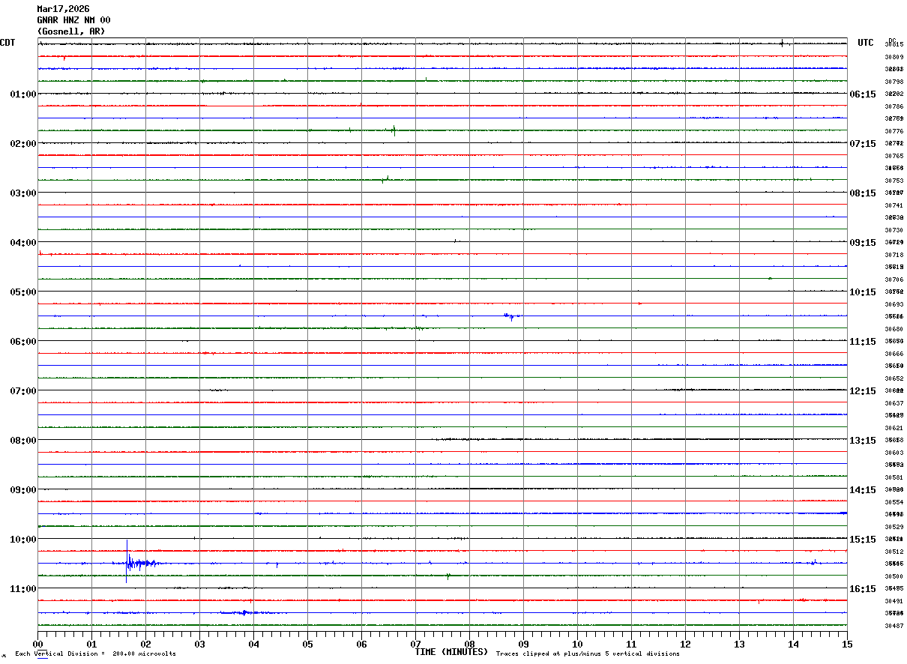Viewport: 907px width, 664px height.
Task: Select the 05:00 CDT row label
Action: (x=23, y=292)
